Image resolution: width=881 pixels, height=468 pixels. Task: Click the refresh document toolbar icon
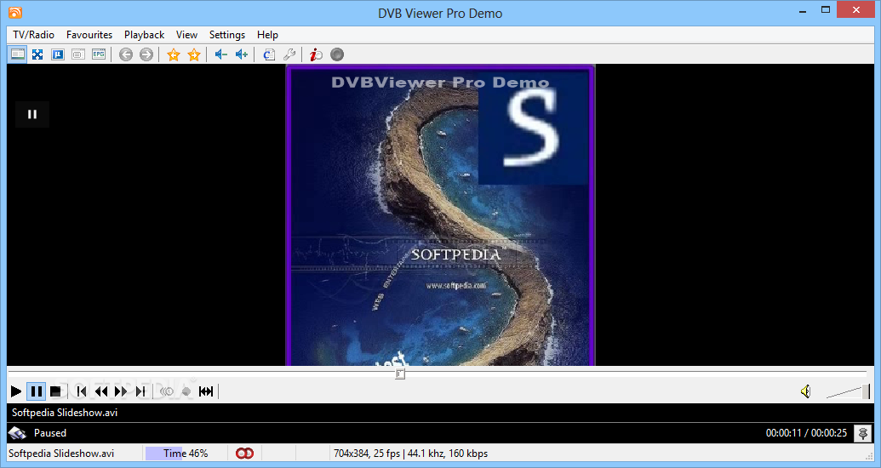click(x=269, y=54)
